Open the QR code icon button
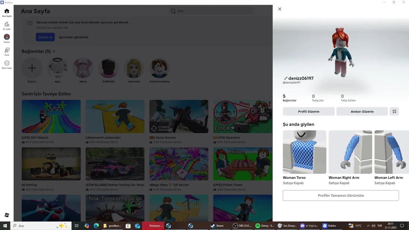The width and height of the screenshot is (409, 230). 394,111
